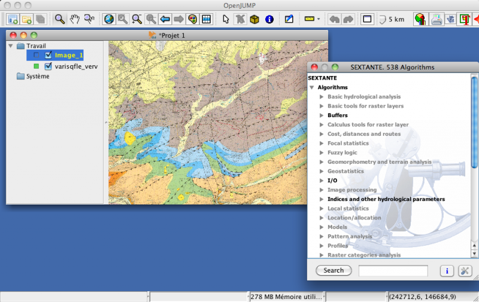Toggle visibility of Image_1 layer

point(48,56)
